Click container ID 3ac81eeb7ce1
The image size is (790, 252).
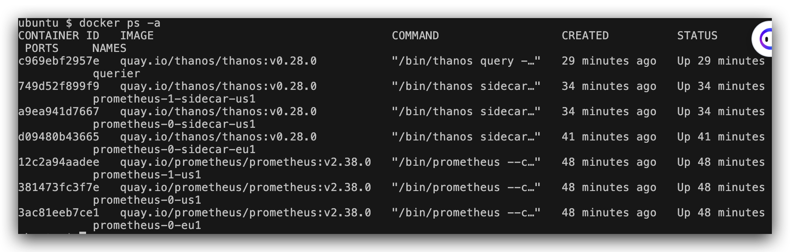click(58, 213)
